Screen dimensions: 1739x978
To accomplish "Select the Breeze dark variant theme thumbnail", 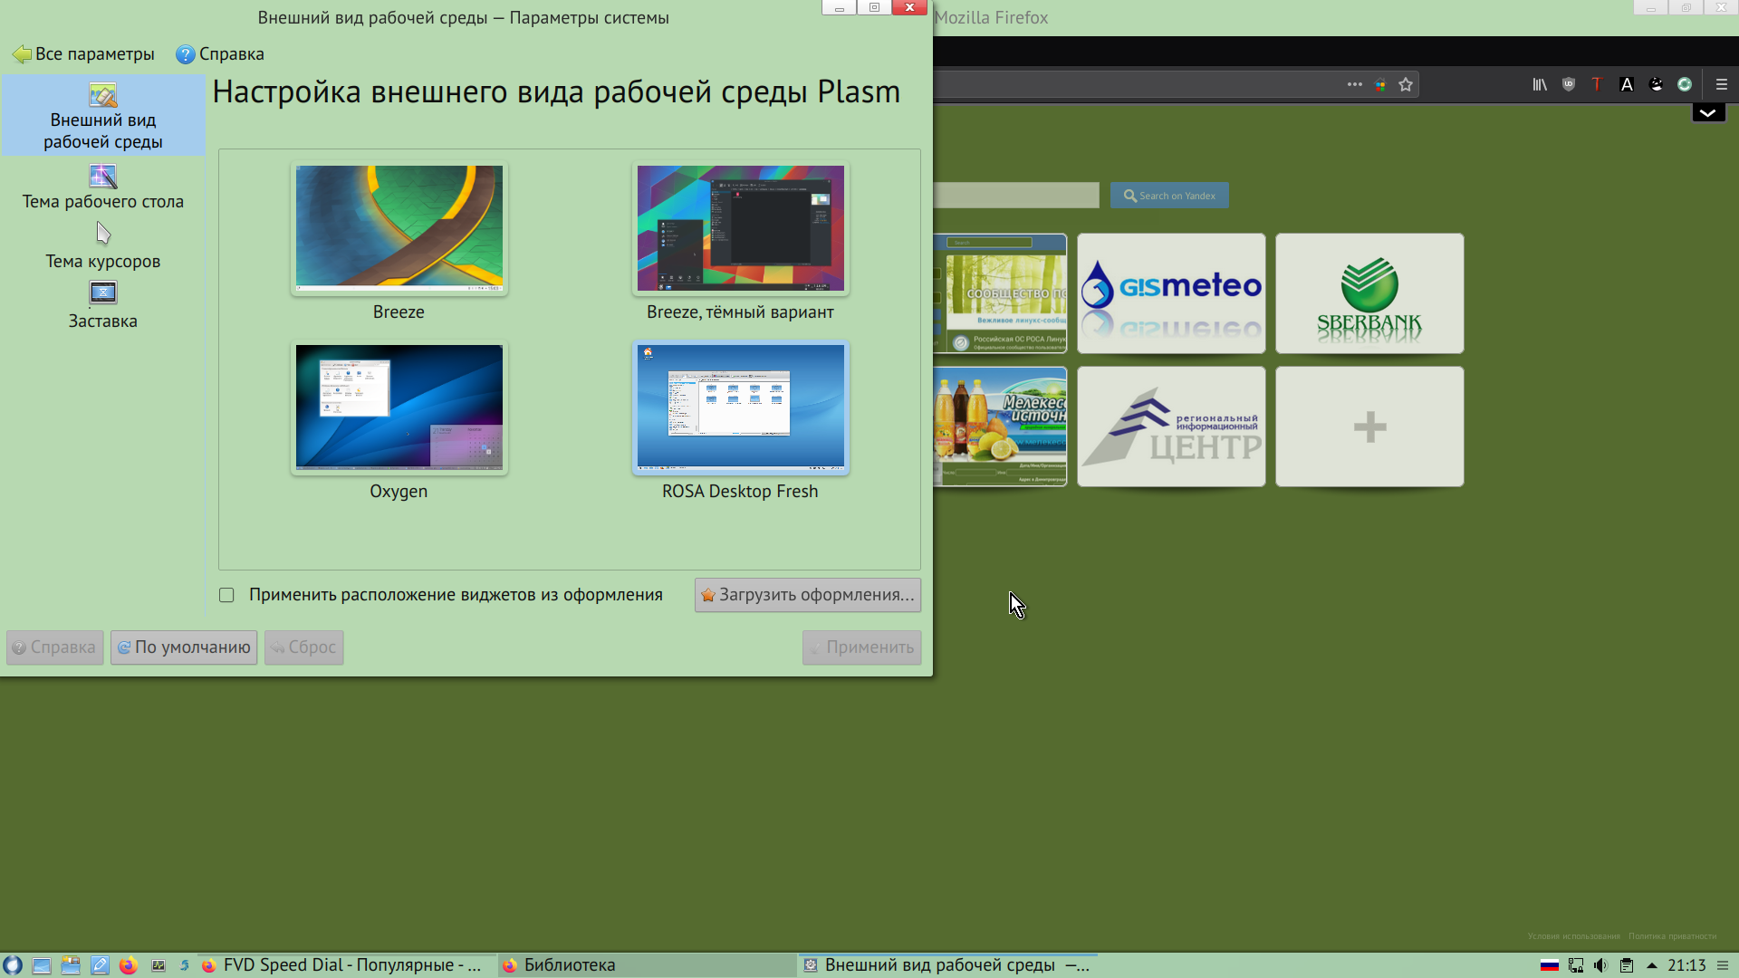I will pos(740,228).
